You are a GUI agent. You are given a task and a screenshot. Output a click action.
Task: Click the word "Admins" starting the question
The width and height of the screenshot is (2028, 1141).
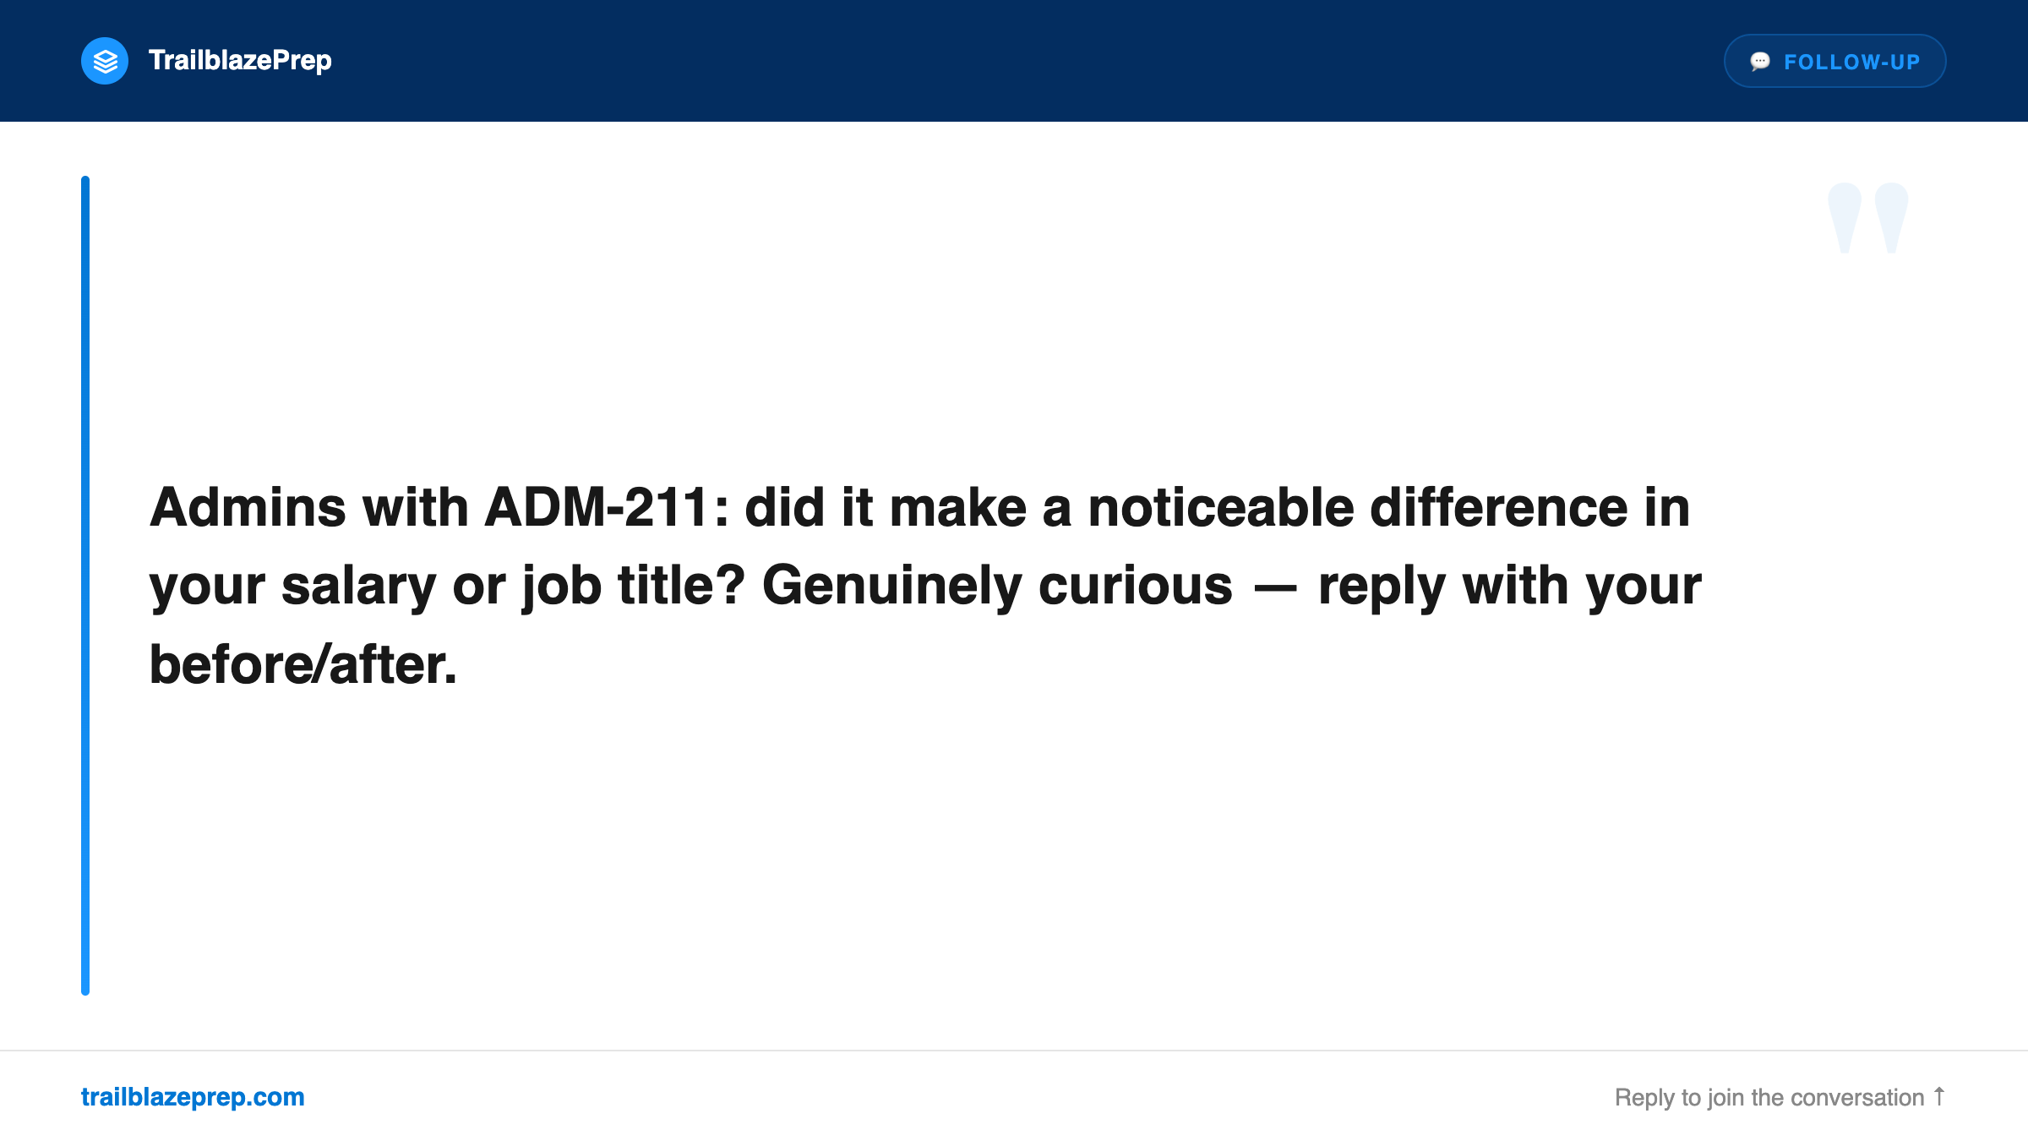click(248, 508)
